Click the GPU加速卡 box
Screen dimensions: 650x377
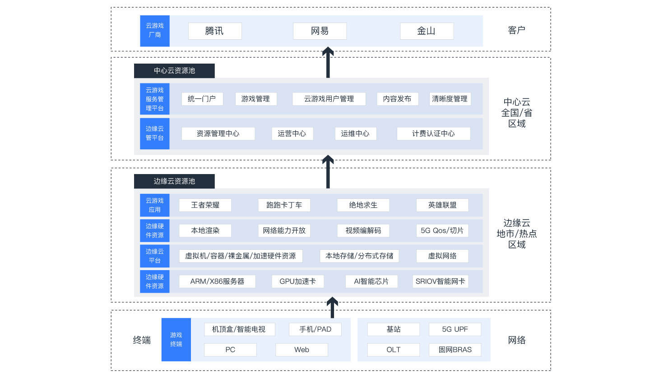point(298,281)
